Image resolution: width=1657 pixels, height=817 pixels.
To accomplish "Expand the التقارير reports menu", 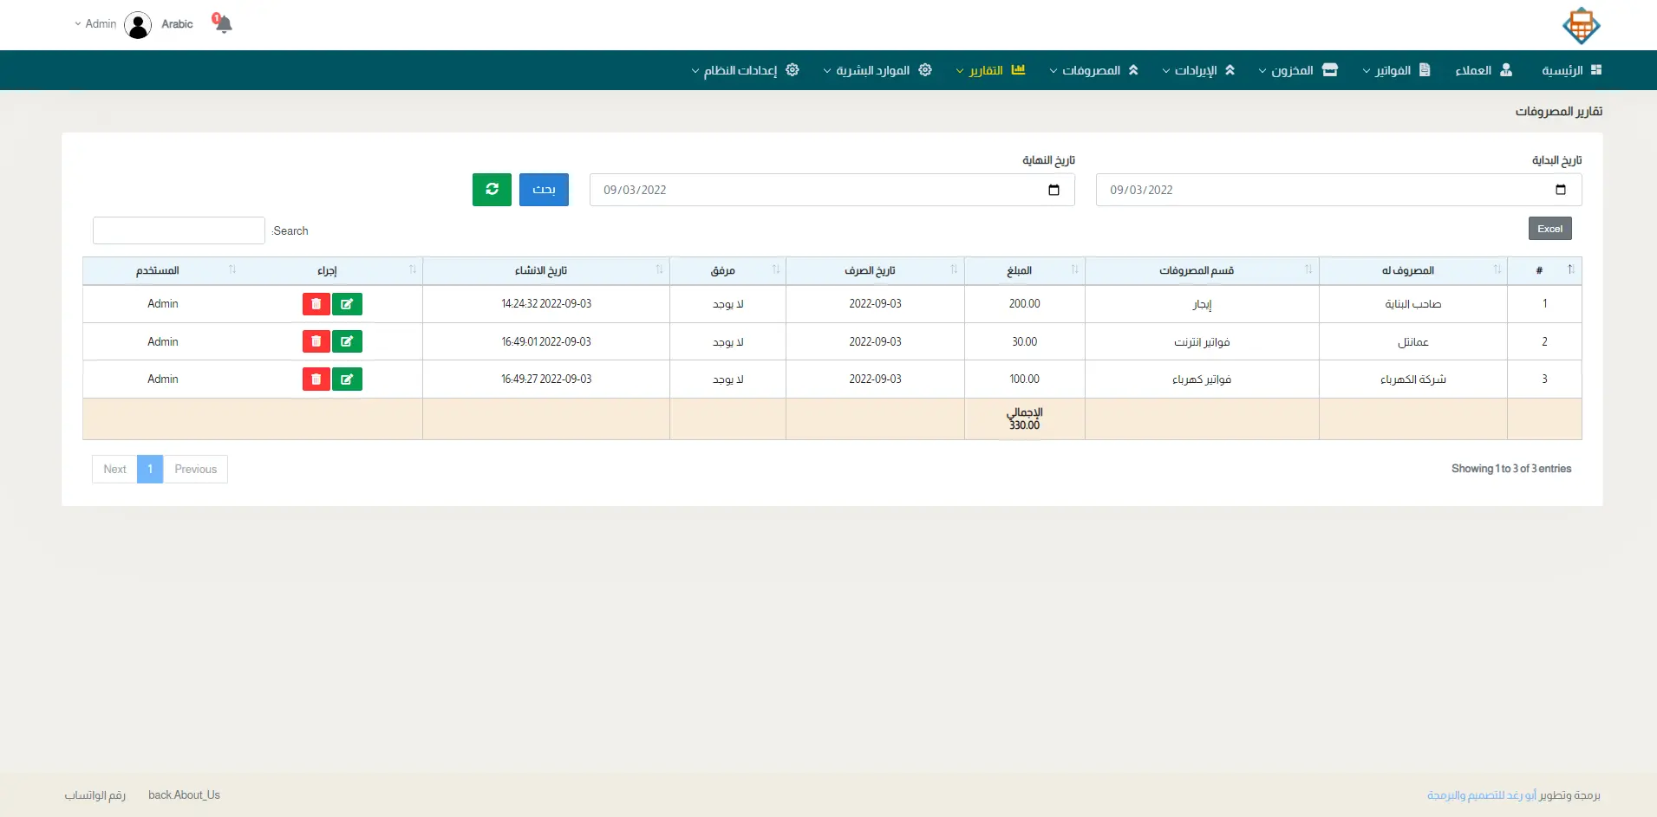I will [990, 70].
